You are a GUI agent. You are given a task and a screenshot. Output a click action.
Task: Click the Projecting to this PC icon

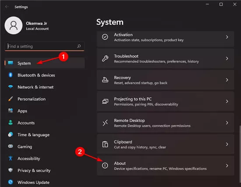[x=105, y=101]
